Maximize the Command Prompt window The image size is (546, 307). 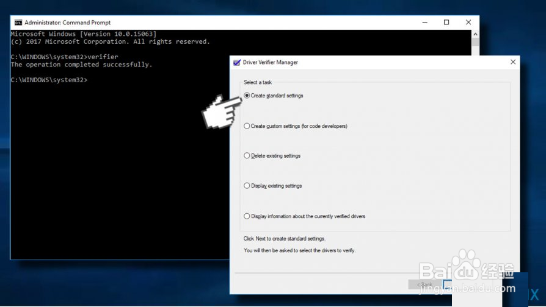click(446, 22)
